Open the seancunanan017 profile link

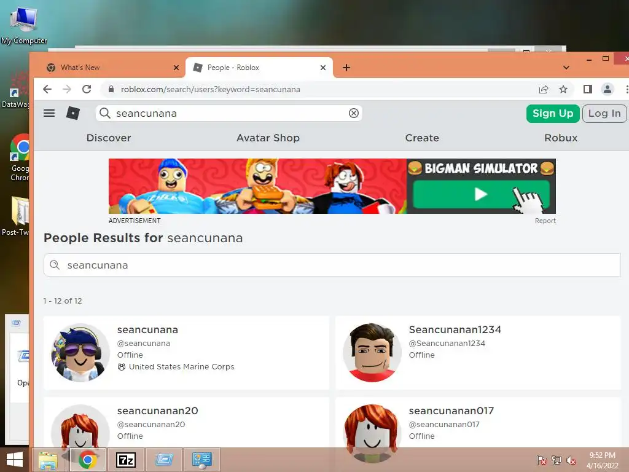pyautogui.click(x=451, y=411)
